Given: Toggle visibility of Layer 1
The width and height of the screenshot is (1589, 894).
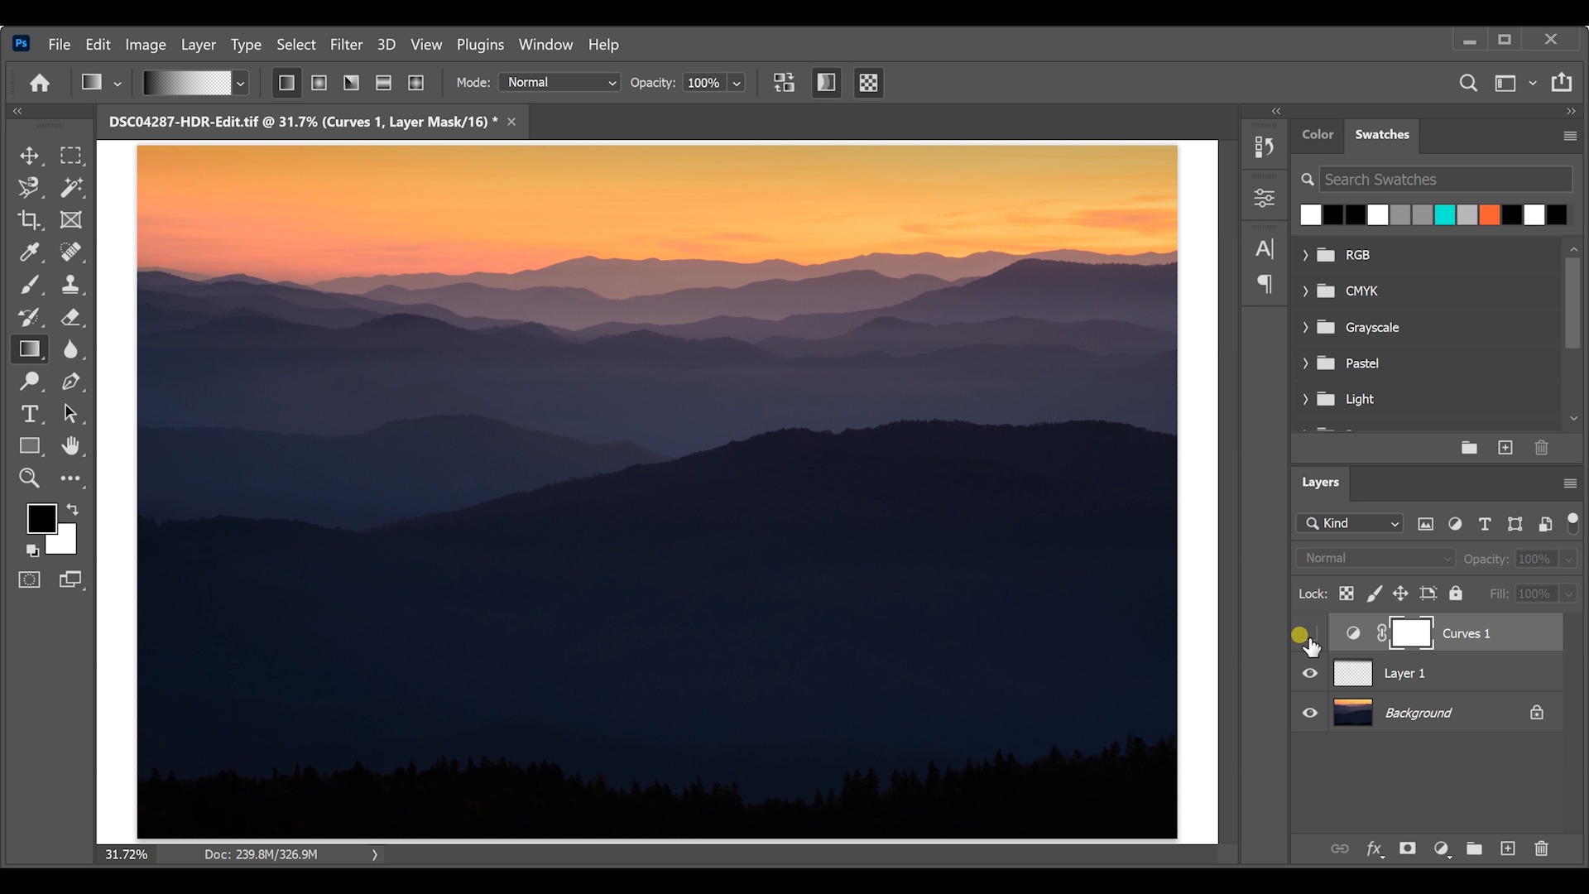Looking at the screenshot, I should [1310, 673].
